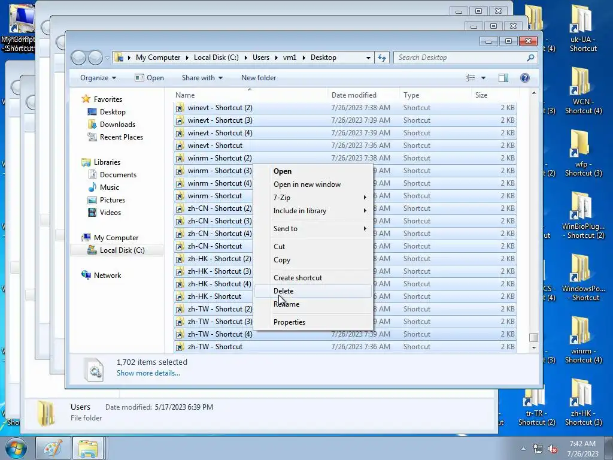Select the winevt - Shortcut (2) file
Screen dimensions: 613x460
[345, 108]
